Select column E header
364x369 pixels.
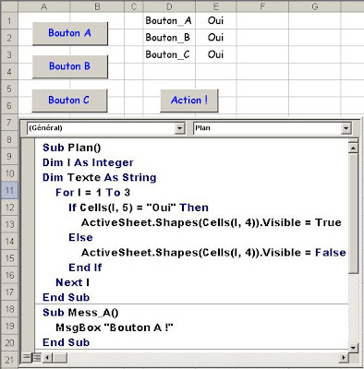pos(216,6)
